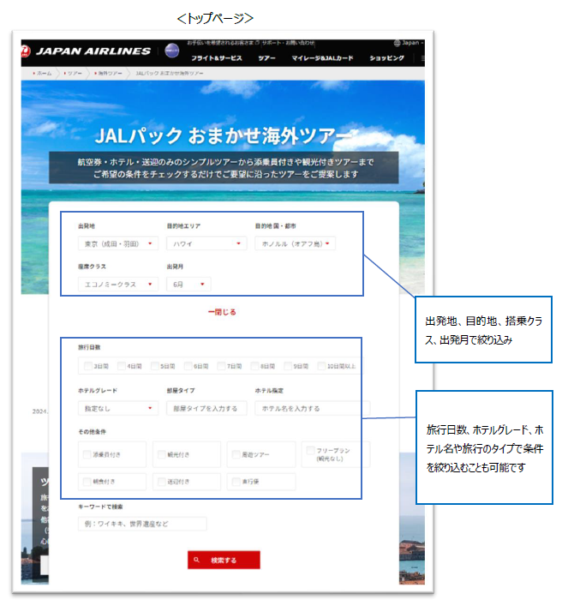The image size is (562, 606).
Task: Collapse conditions with the 閉じる link
Action: coord(222,312)
